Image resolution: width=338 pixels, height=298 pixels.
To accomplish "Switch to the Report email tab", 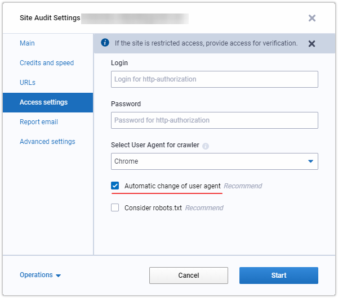I will click(39, 122).
